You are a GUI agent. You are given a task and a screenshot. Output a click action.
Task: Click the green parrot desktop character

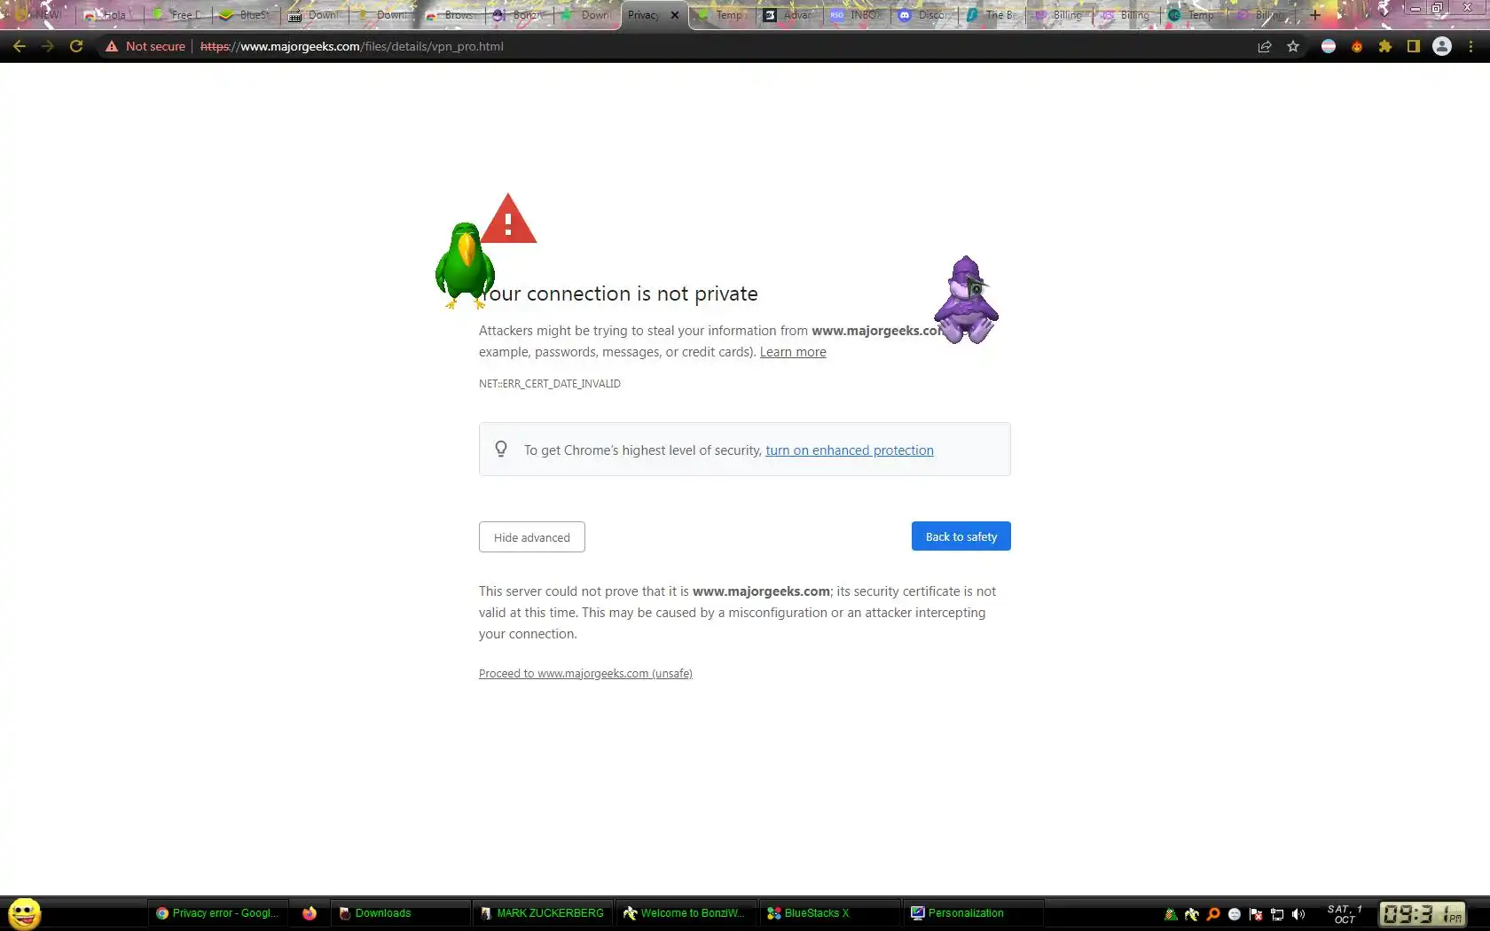(x=464, y=265)
